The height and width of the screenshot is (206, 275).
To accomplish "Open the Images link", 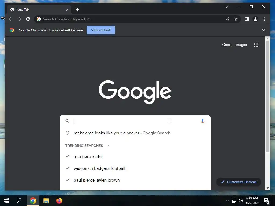I will click(x=241, y=45).
